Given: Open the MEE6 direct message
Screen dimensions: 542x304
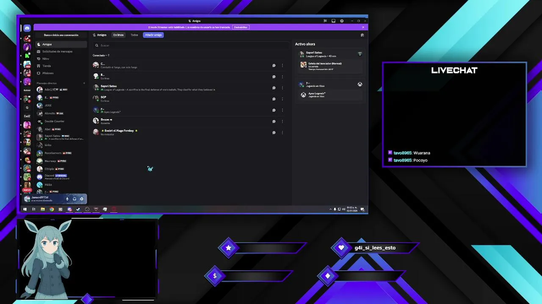Looking at the screenshot, I should (61, 185).
